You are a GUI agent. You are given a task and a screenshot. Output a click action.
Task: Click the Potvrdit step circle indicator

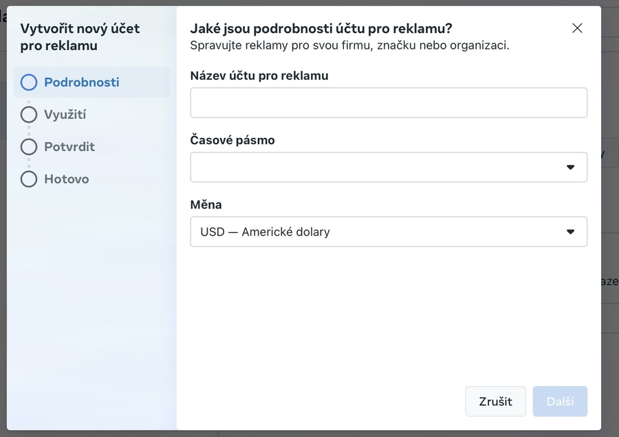tap(29, 146)
